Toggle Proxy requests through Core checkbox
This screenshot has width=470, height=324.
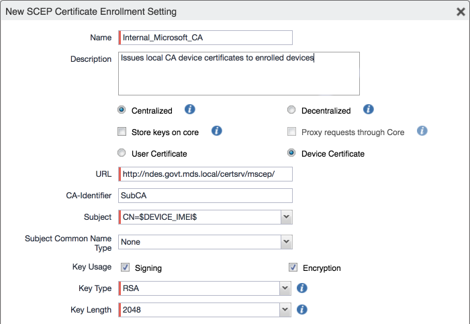(291, 131)
